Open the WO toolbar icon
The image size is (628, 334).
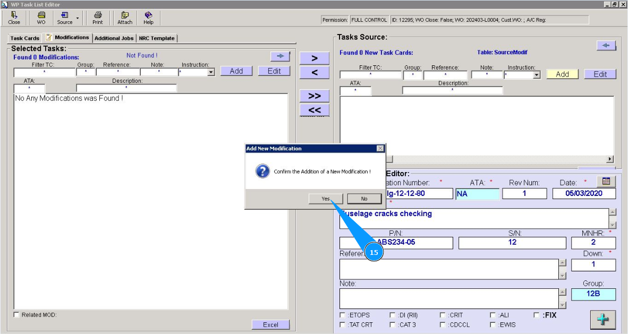pyautogui.click(x=41, y=18)
